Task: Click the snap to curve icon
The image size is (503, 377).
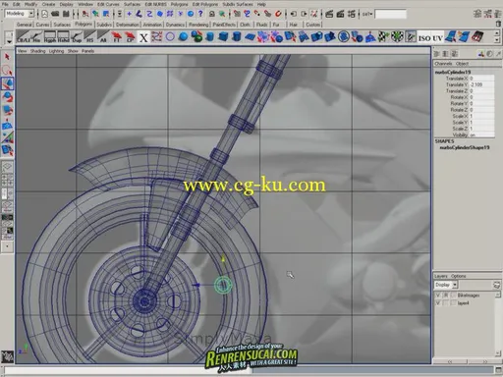Action: pos(248,14)
